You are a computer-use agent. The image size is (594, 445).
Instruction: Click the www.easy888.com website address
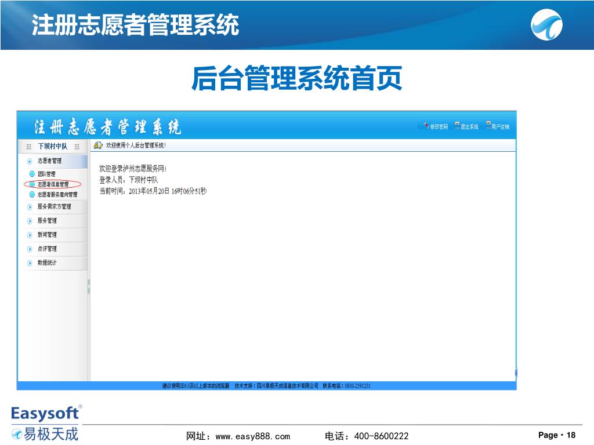coord(253,436)
